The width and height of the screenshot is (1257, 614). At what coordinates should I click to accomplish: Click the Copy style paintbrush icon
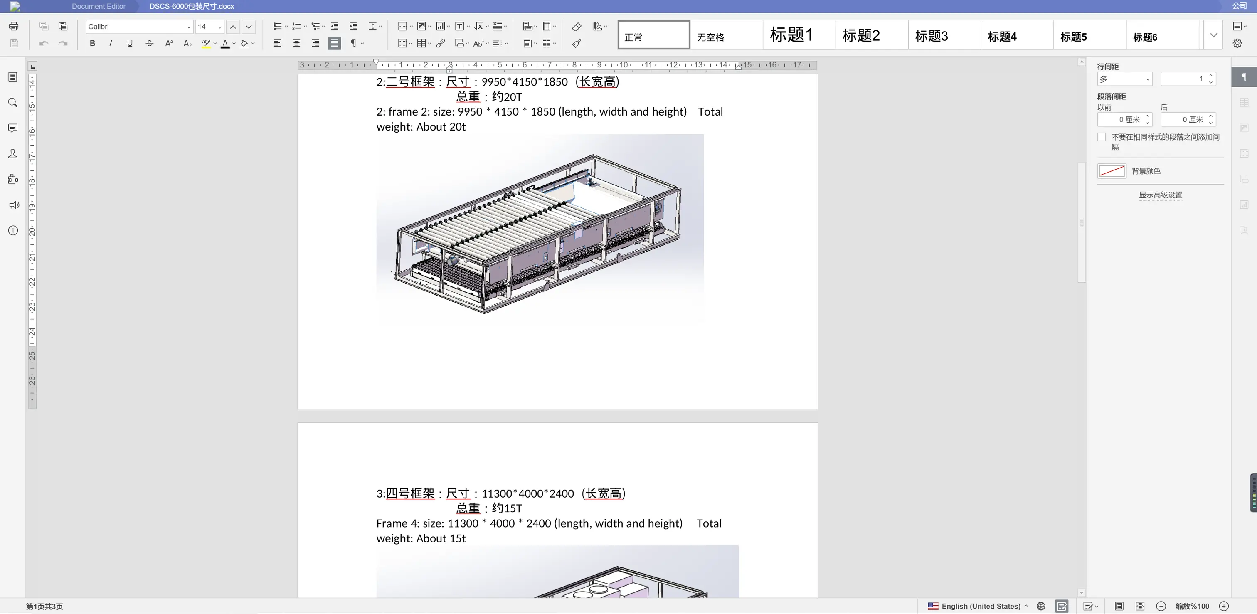[x=576, y=43]
